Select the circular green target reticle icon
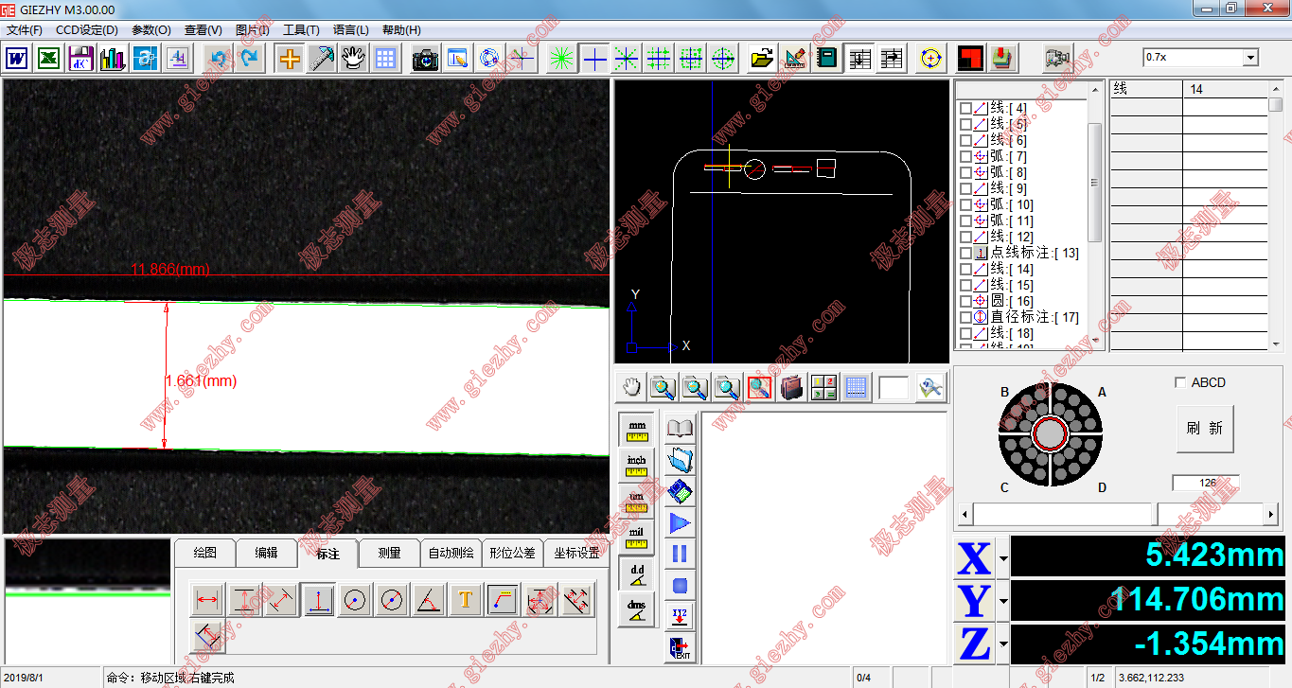 coord(723,59)
